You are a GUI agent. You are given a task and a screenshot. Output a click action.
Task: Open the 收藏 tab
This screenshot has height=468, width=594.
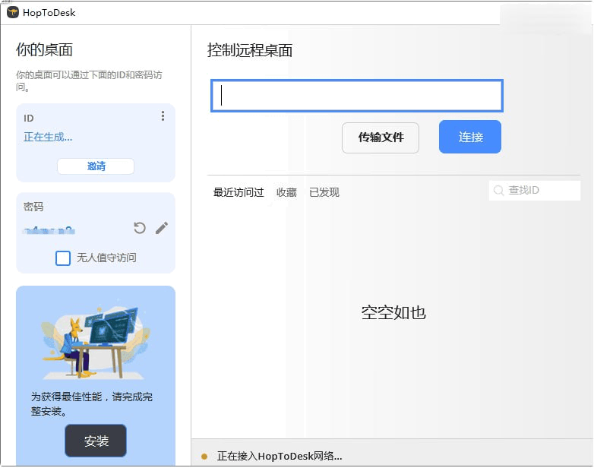point(286,192)
